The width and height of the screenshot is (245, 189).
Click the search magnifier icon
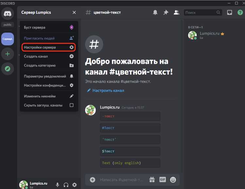pos(218,12)
